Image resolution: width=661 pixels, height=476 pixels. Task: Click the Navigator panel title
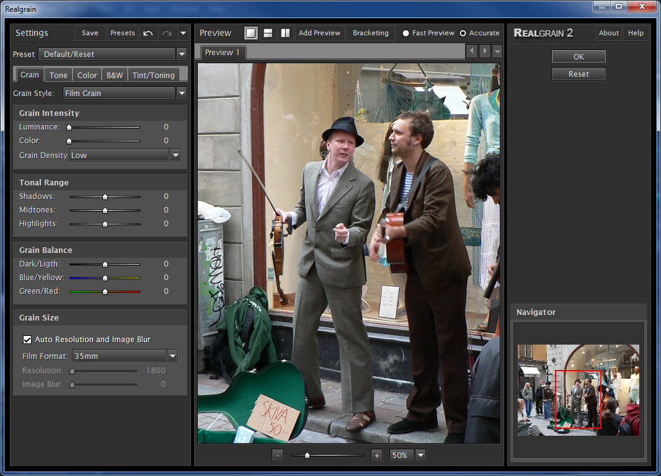[536, 312]
